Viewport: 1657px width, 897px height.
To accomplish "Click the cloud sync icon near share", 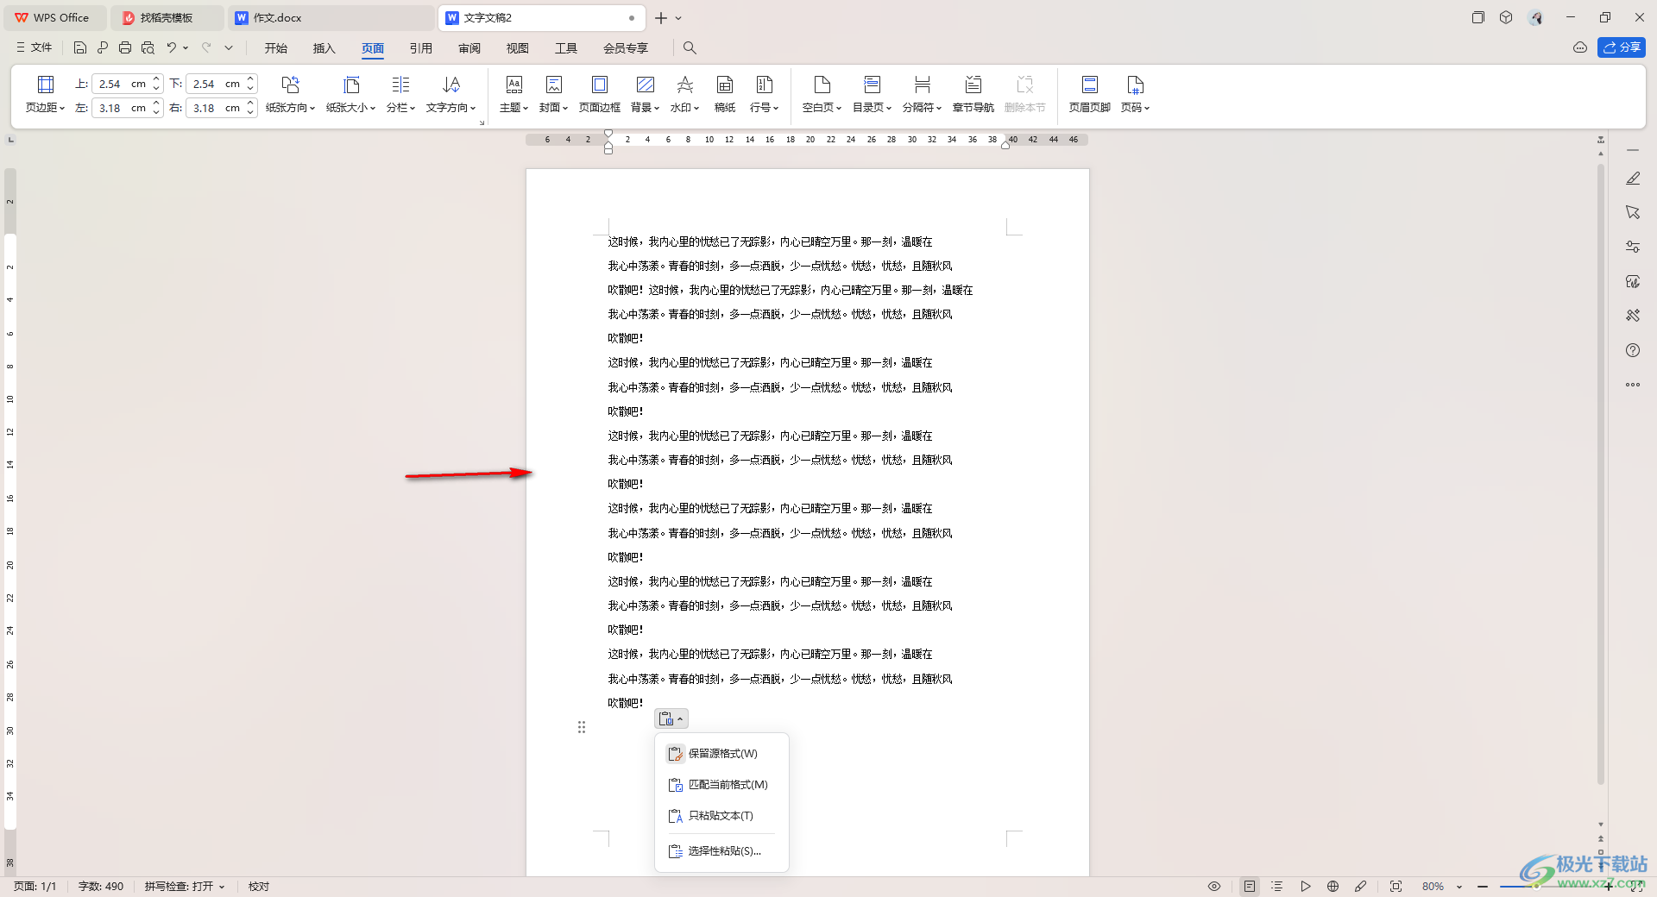I will tap(1580, 47).
